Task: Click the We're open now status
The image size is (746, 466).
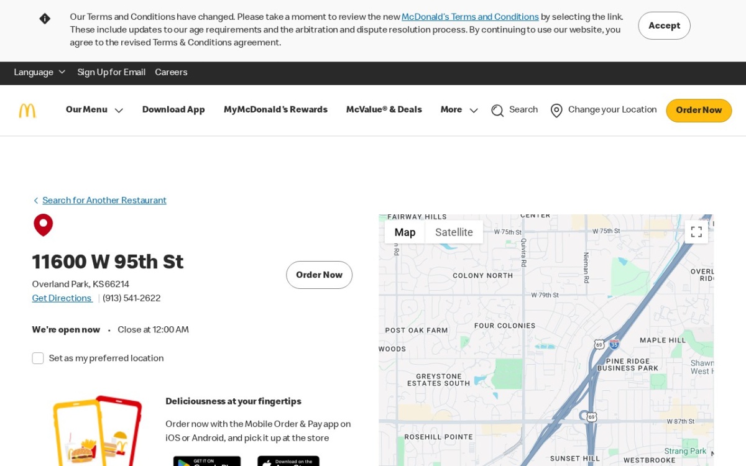Action: click(66, 330)
